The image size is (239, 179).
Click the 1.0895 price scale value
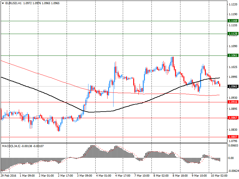pos(233,109)
